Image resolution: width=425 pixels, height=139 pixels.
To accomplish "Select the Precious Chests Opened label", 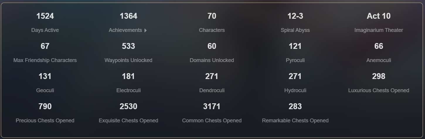I will (x=45, y=121).
